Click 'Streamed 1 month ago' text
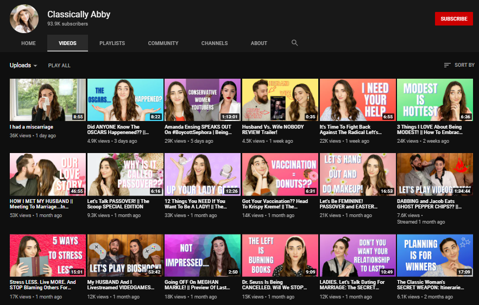Viewport: 479px width, 305px height. tap(421, 222)
